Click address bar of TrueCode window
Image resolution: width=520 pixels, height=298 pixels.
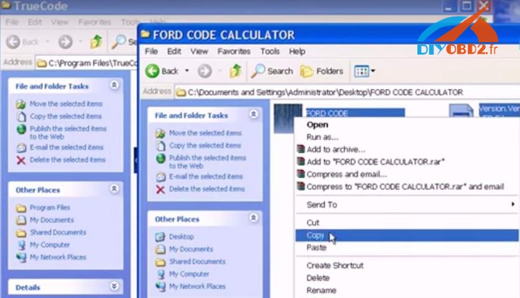(86, 63)
